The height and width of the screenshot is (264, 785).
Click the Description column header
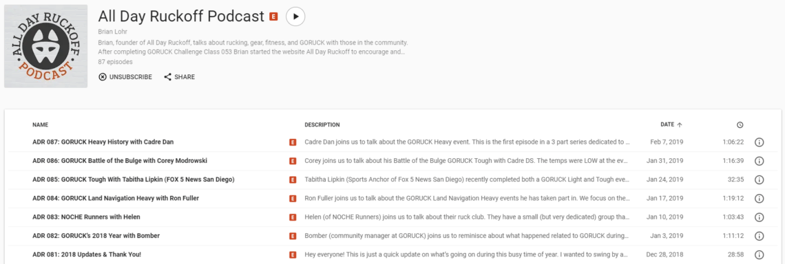click(x=322, y=125)
